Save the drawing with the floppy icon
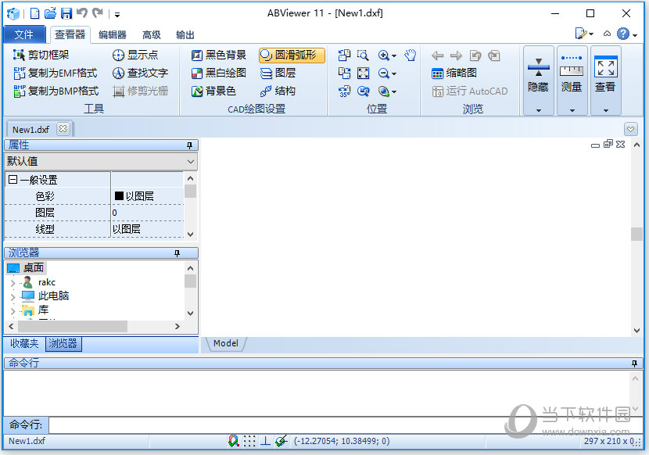The image size is (649, 455). coord(66,13)
